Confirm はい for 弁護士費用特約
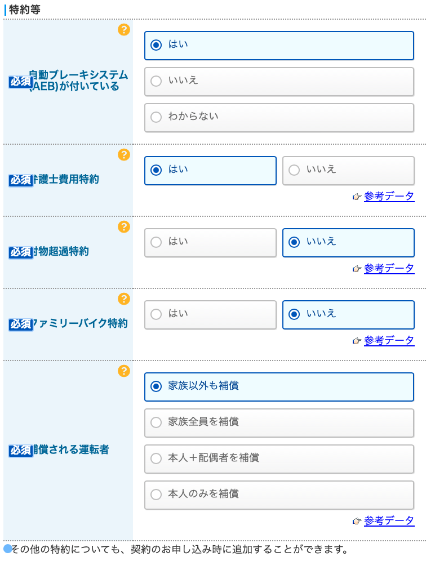Screen dimensions: 435x561 (210, 171)
